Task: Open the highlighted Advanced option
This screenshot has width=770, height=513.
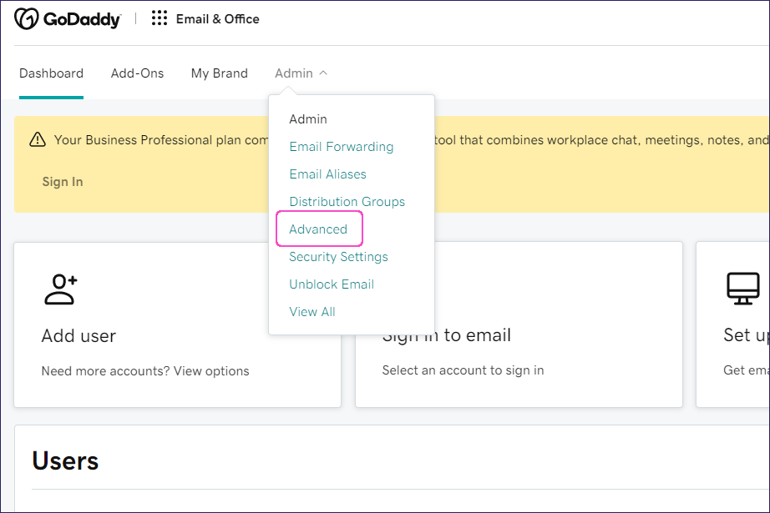Action: 319,229
